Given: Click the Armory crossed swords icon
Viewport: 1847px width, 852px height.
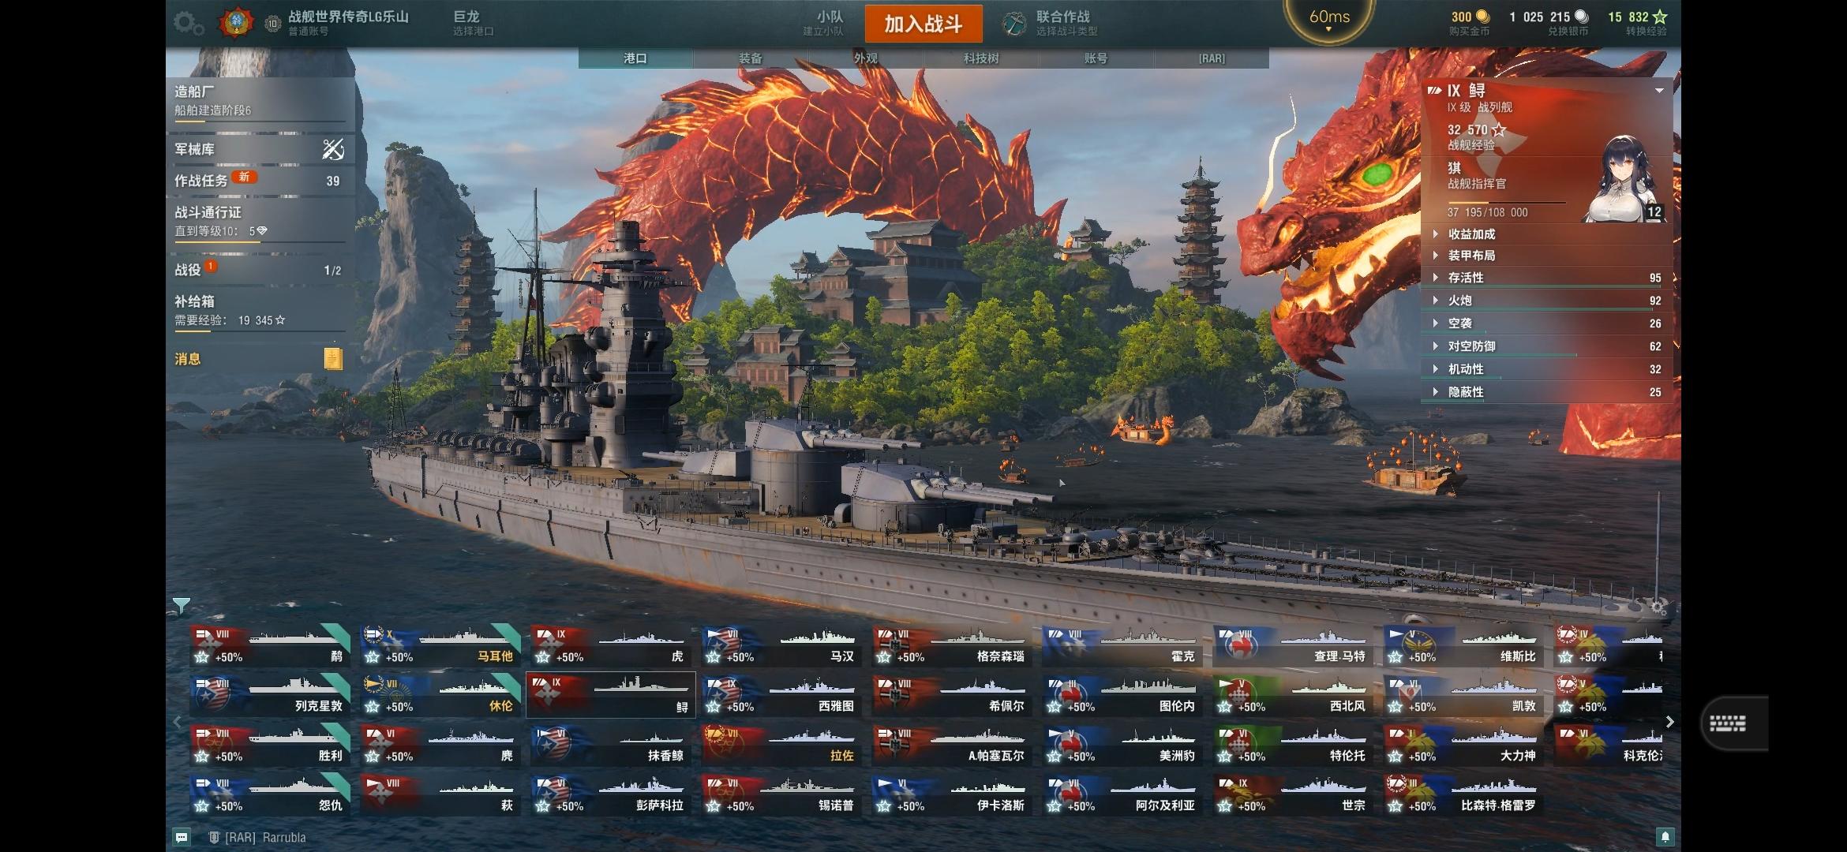Looking at the screenshot, I should [334, 149].
